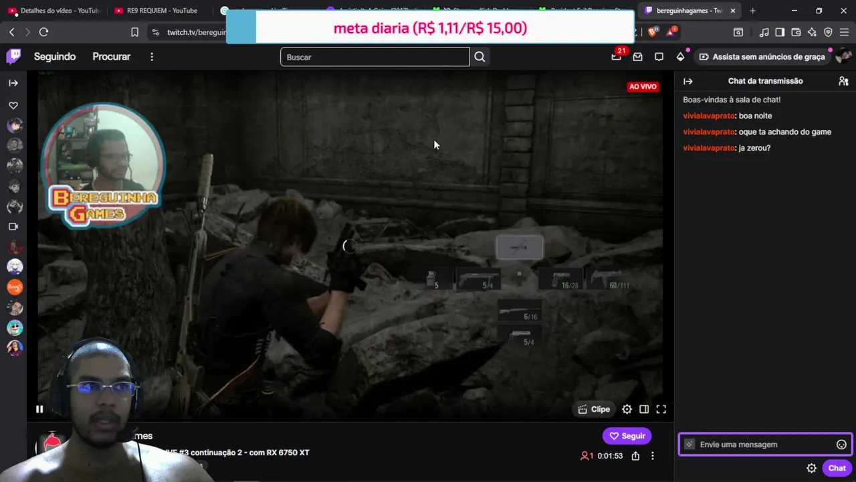The height and width of the screenshot is (482, 856).
Task: Open the first followed channel avatar
Action: point(15,125)
